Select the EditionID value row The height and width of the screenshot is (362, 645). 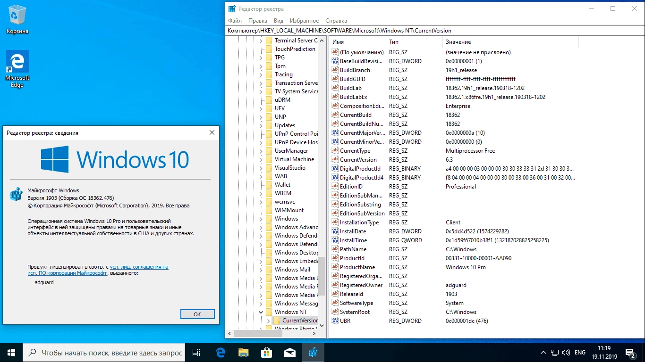[453, 186]
